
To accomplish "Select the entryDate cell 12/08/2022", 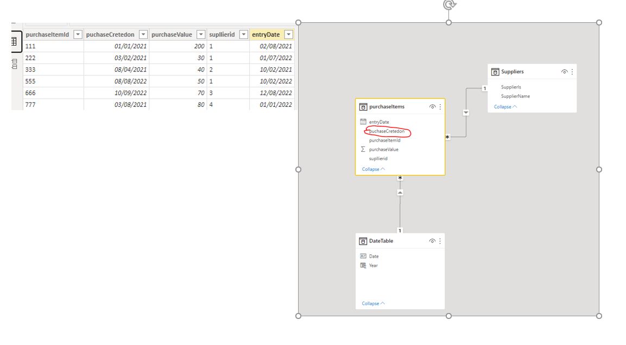I will pyautogui.click(x=272, y=93).
